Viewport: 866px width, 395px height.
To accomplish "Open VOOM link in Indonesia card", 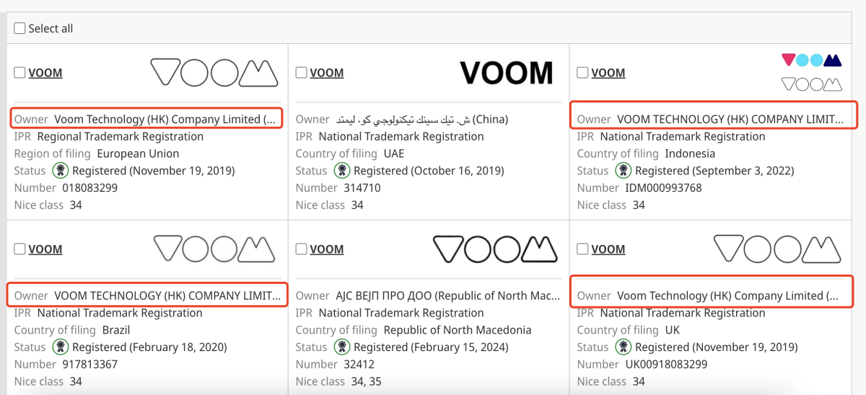I will (x=608, y=73).
